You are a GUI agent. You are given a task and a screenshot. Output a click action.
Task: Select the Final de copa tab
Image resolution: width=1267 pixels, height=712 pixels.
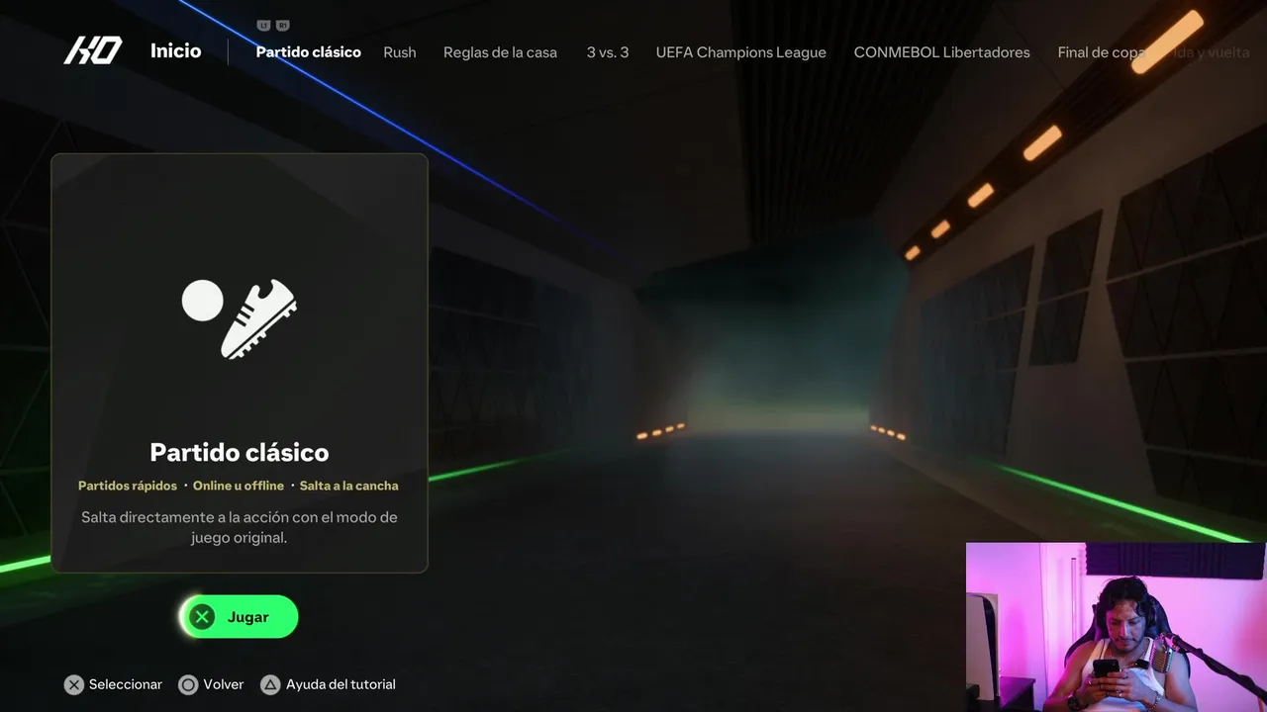(1102, 52)
